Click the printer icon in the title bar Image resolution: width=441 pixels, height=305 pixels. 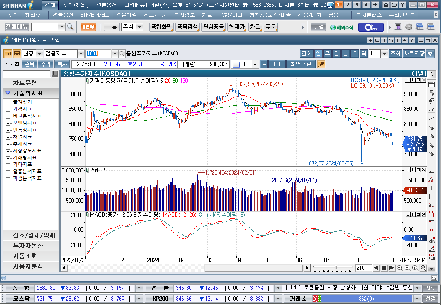pyautogui.click(x=394, y=5)
